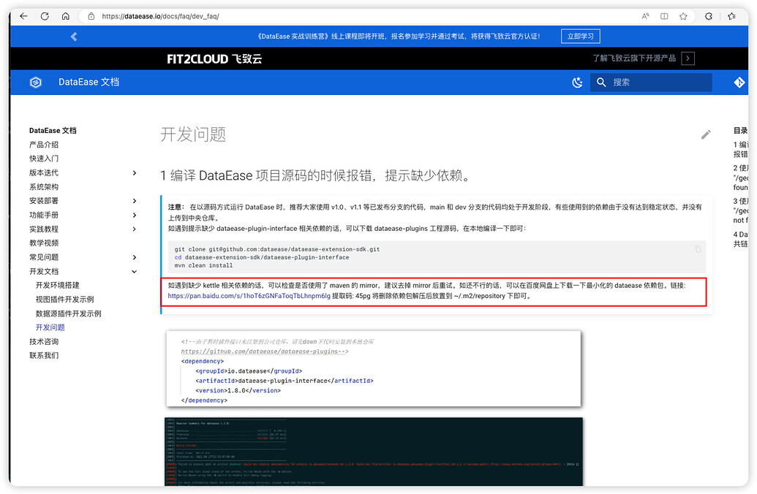Click the 立即学习 banner button
This screenshot has width=757, height=494.
(580, 35)
